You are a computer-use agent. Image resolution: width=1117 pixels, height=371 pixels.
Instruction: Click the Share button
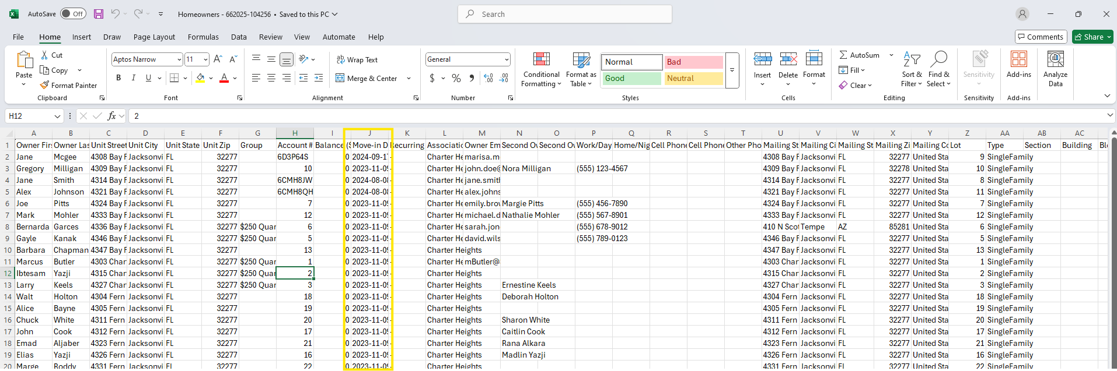point(1092,37)
